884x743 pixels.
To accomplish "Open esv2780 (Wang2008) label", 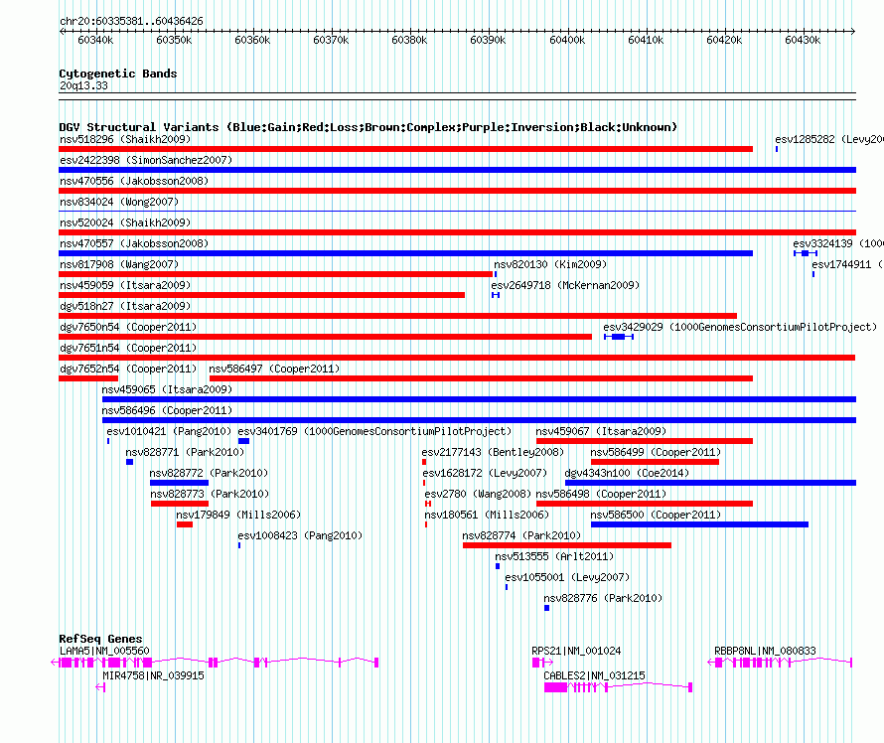I will tap(478, 494).
